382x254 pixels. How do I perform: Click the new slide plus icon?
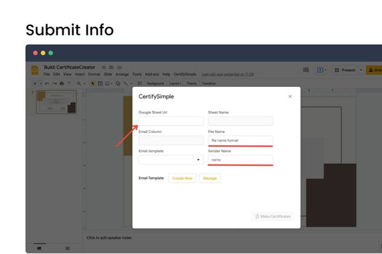pos(35,84)
